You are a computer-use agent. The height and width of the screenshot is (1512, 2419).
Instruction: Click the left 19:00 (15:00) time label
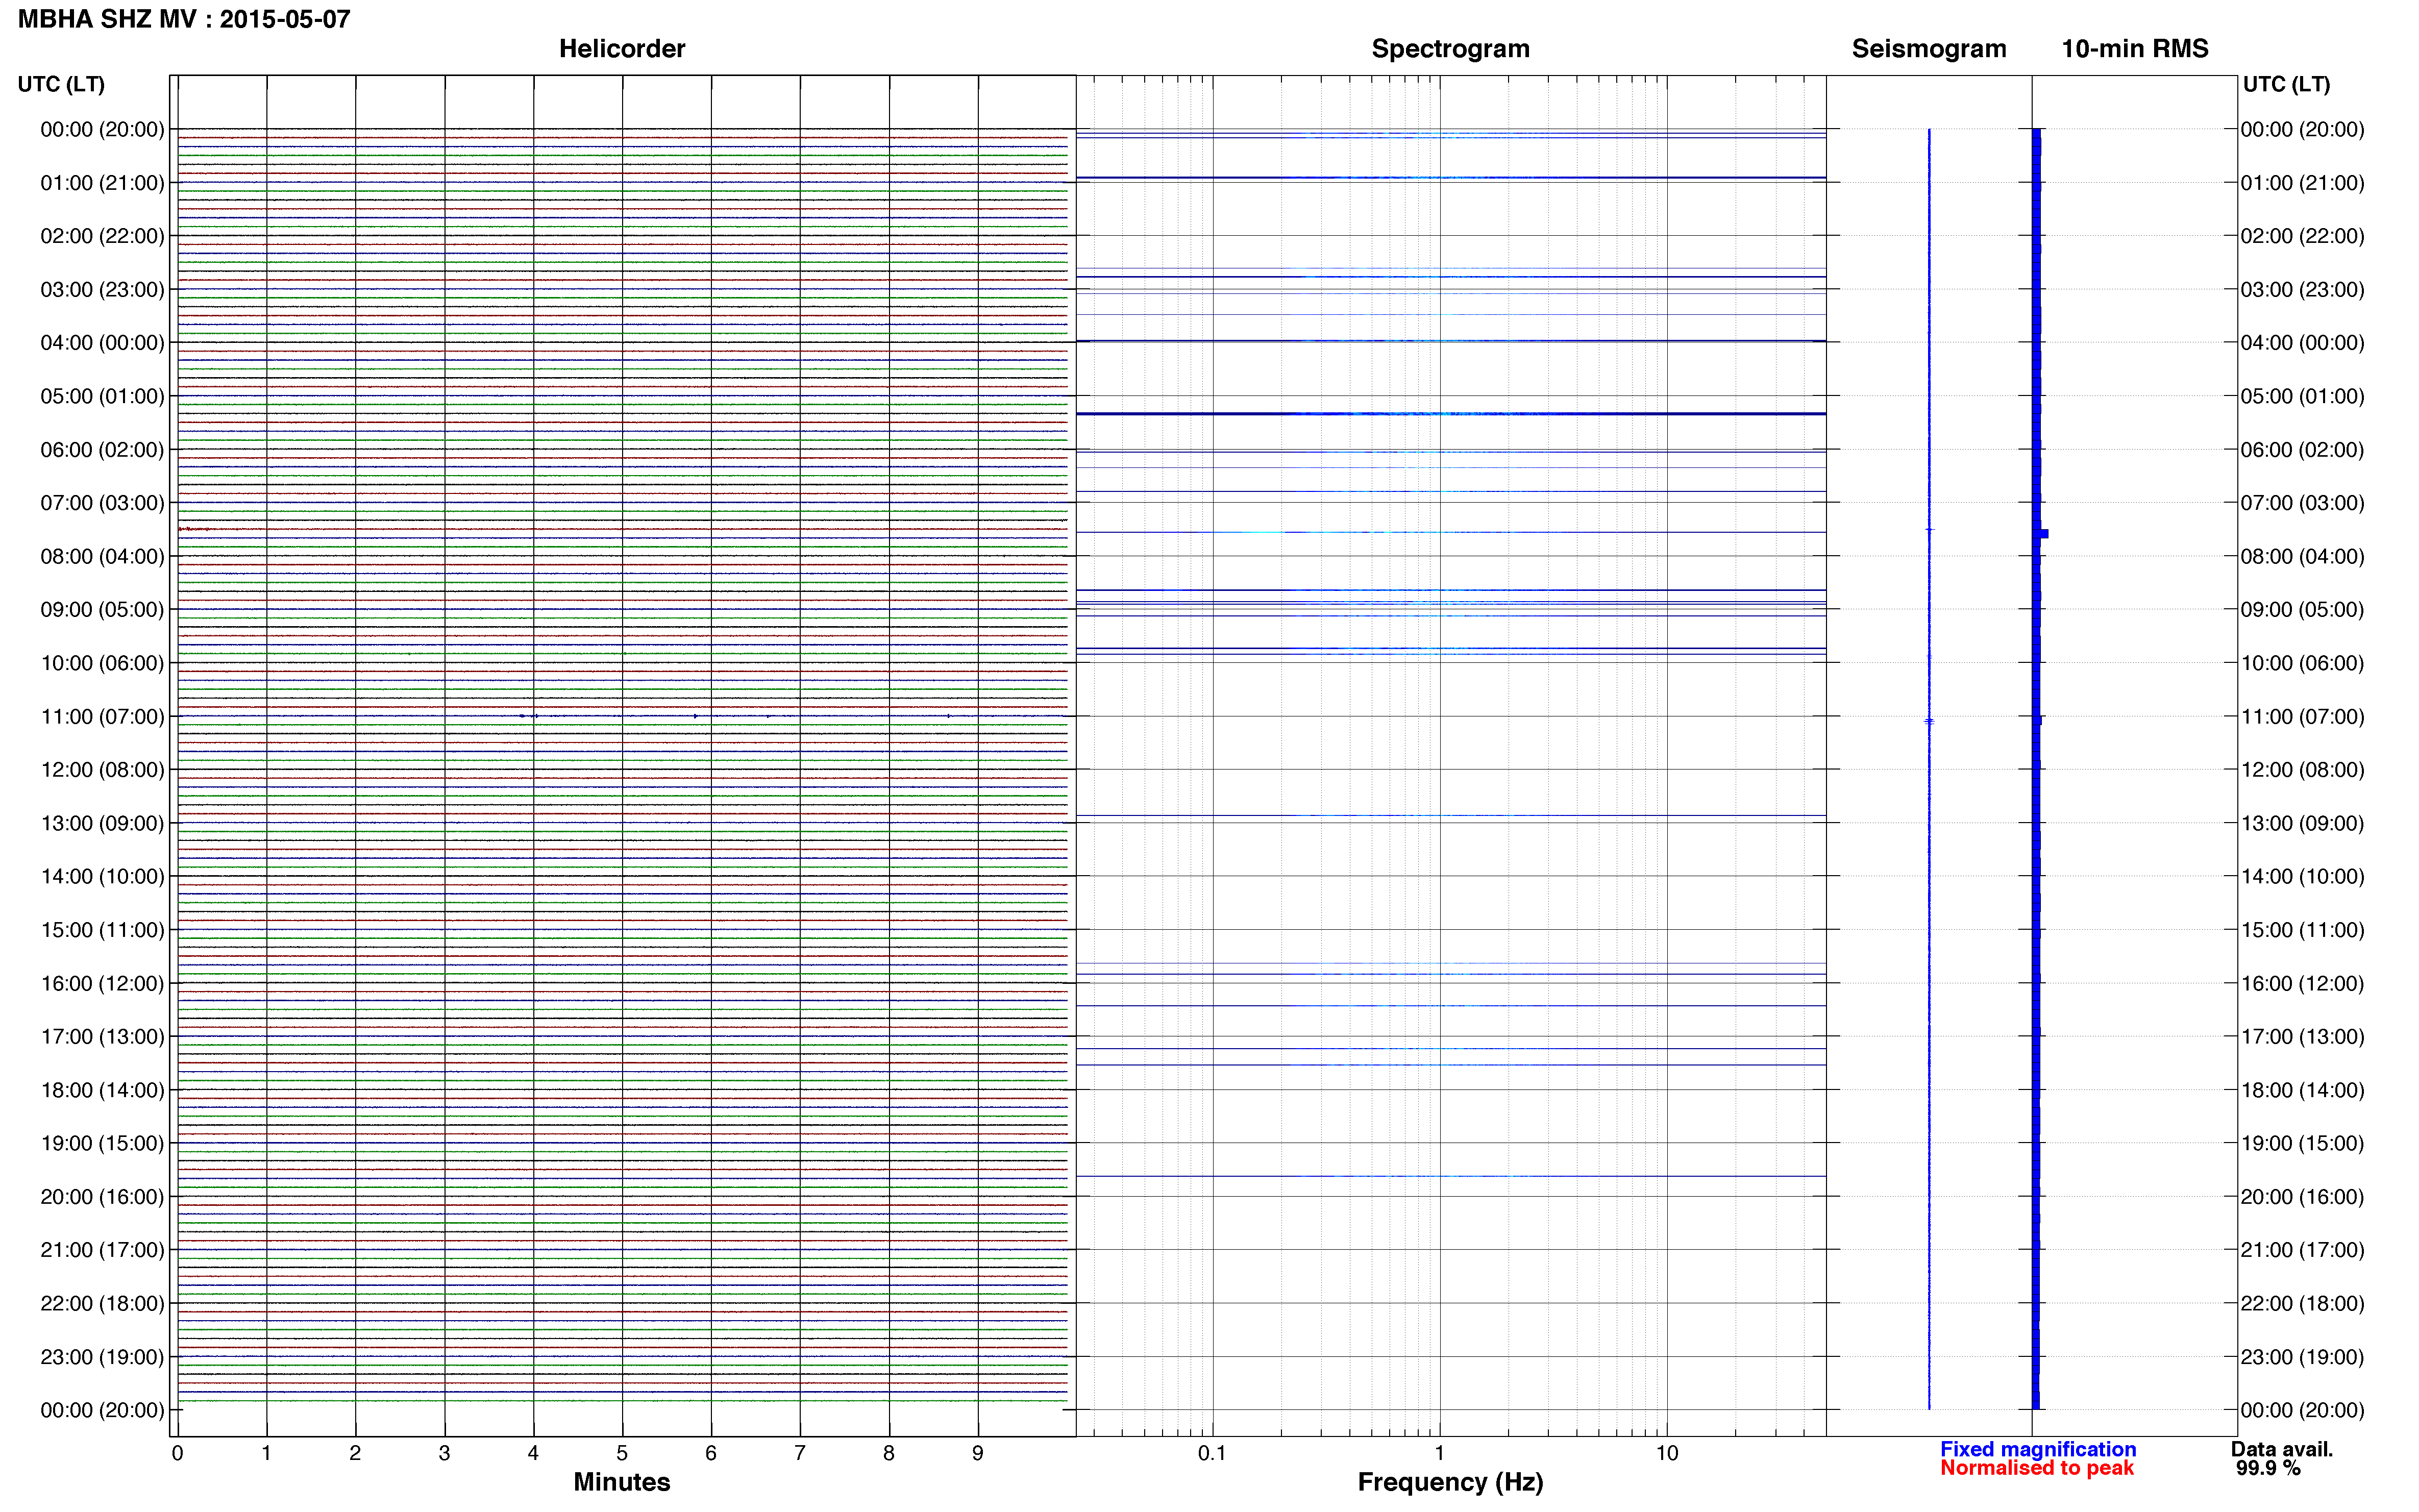(x=102, y=1143)
